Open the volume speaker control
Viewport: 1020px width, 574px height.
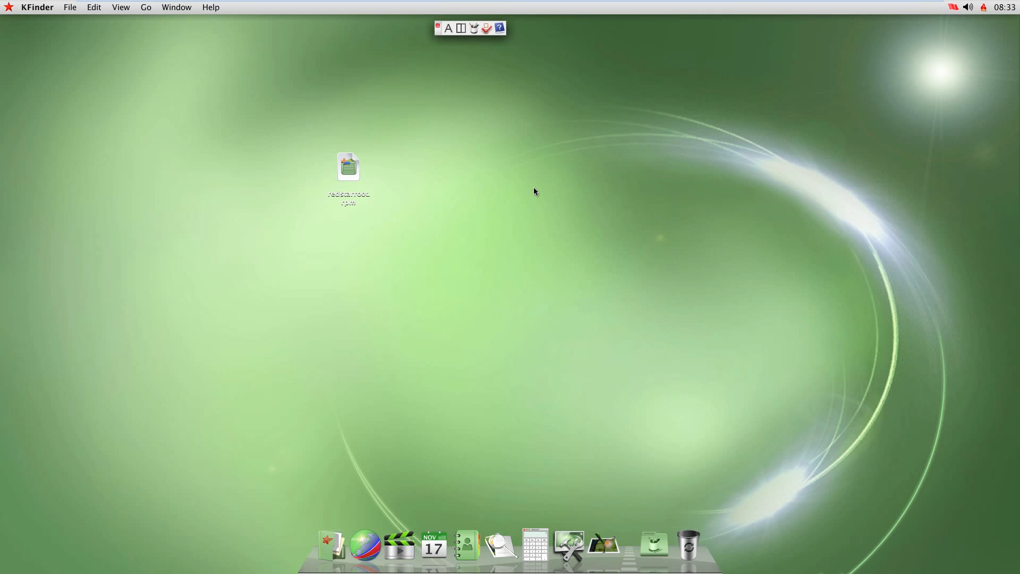tap(968, 7)
